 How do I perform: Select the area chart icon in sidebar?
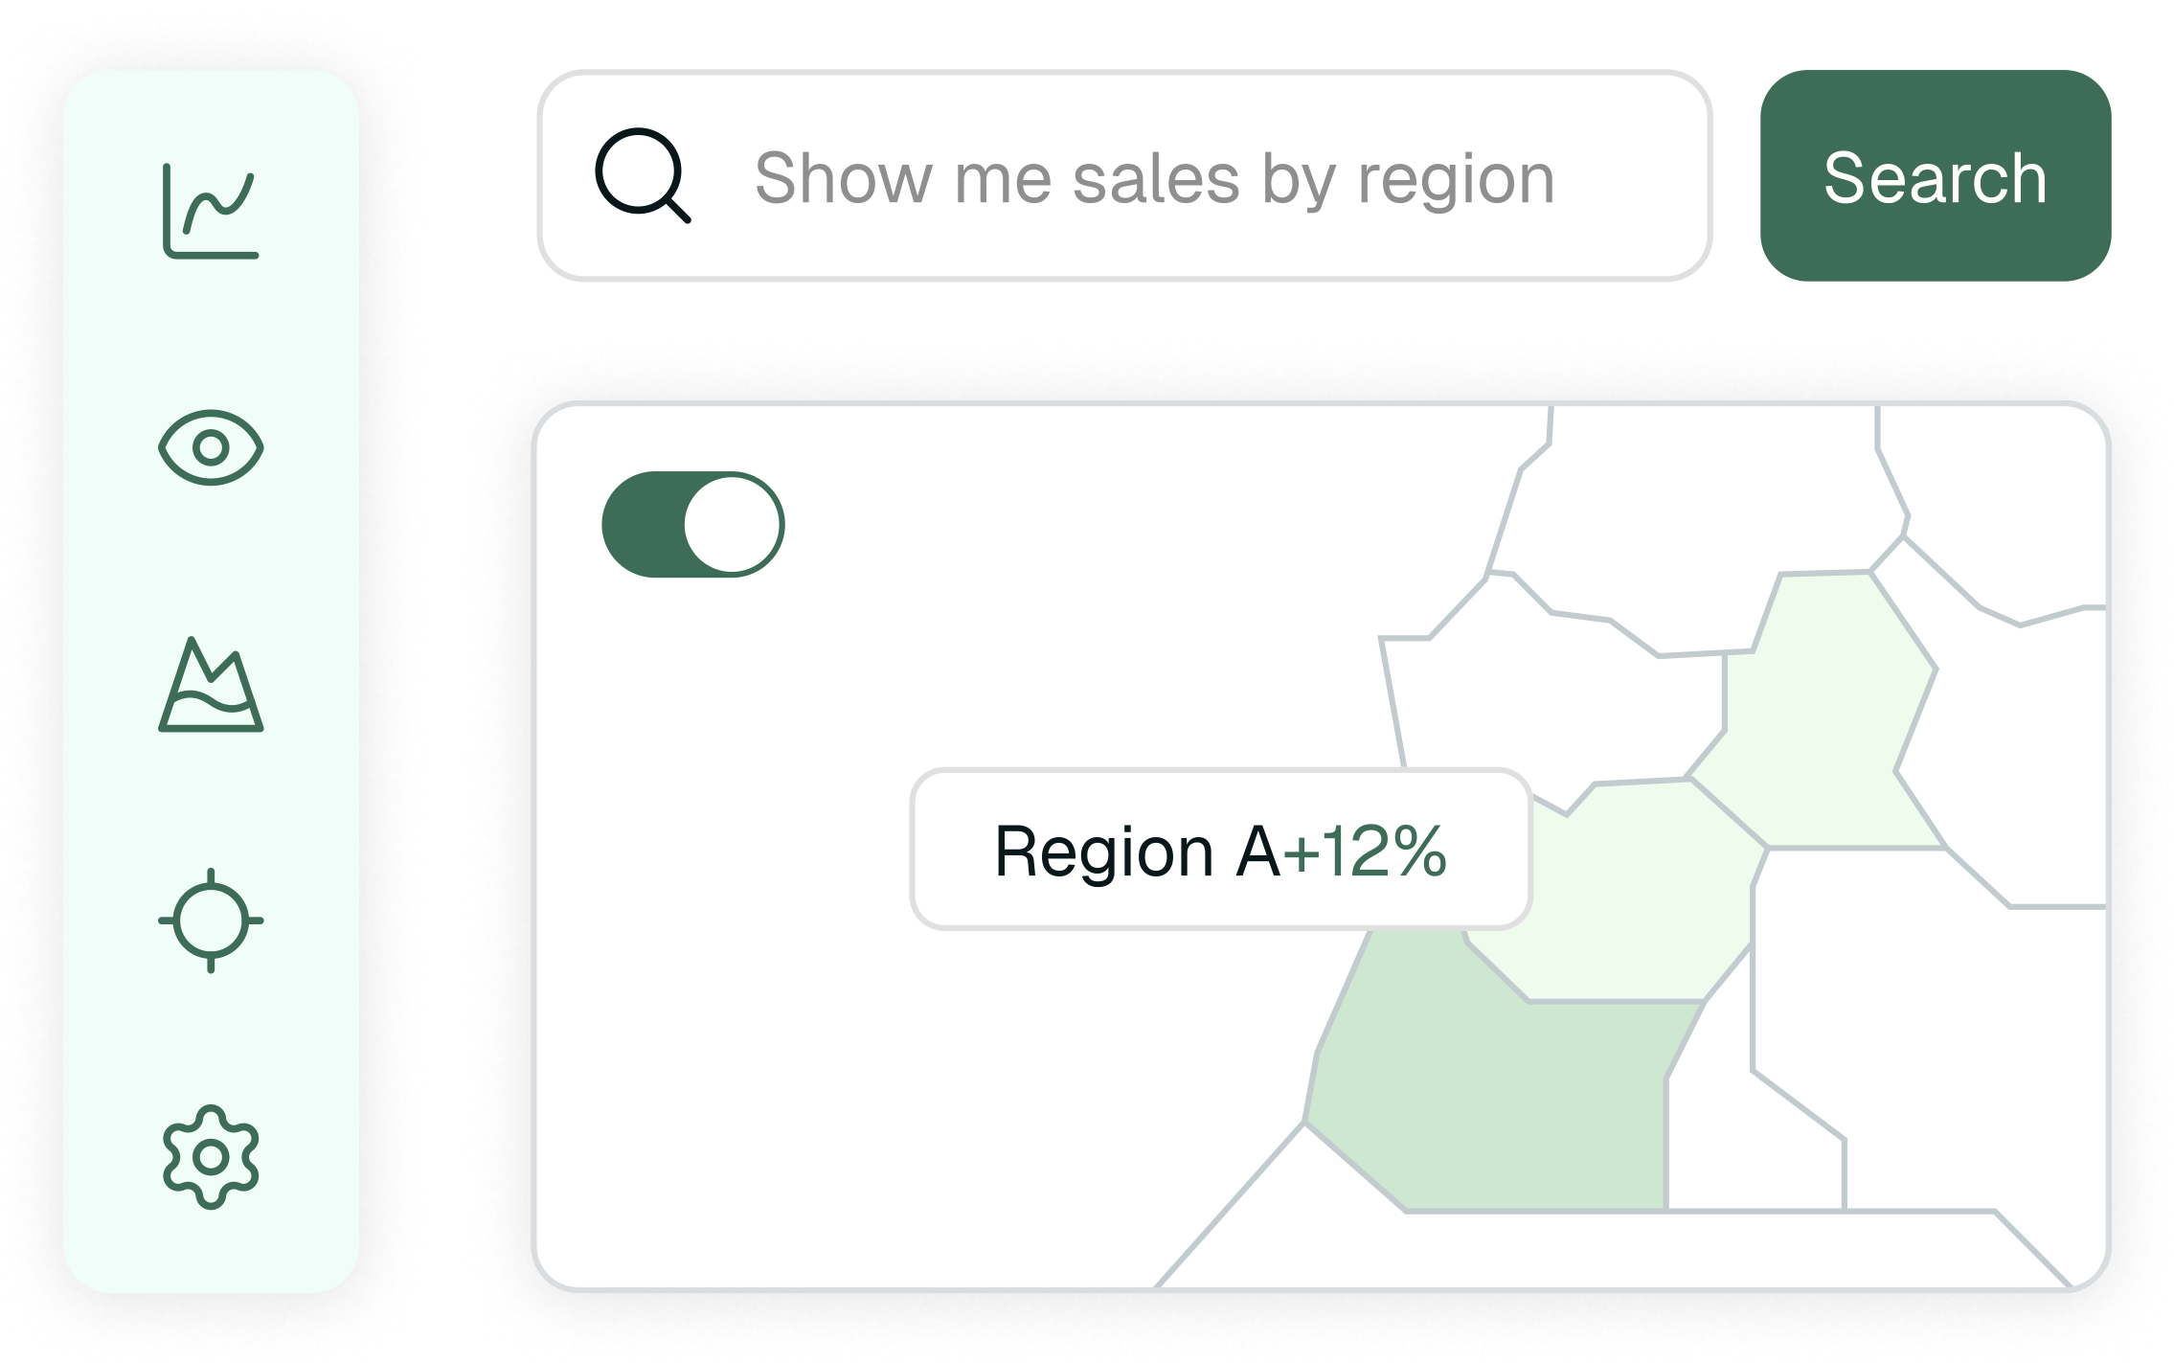(211, 685)
